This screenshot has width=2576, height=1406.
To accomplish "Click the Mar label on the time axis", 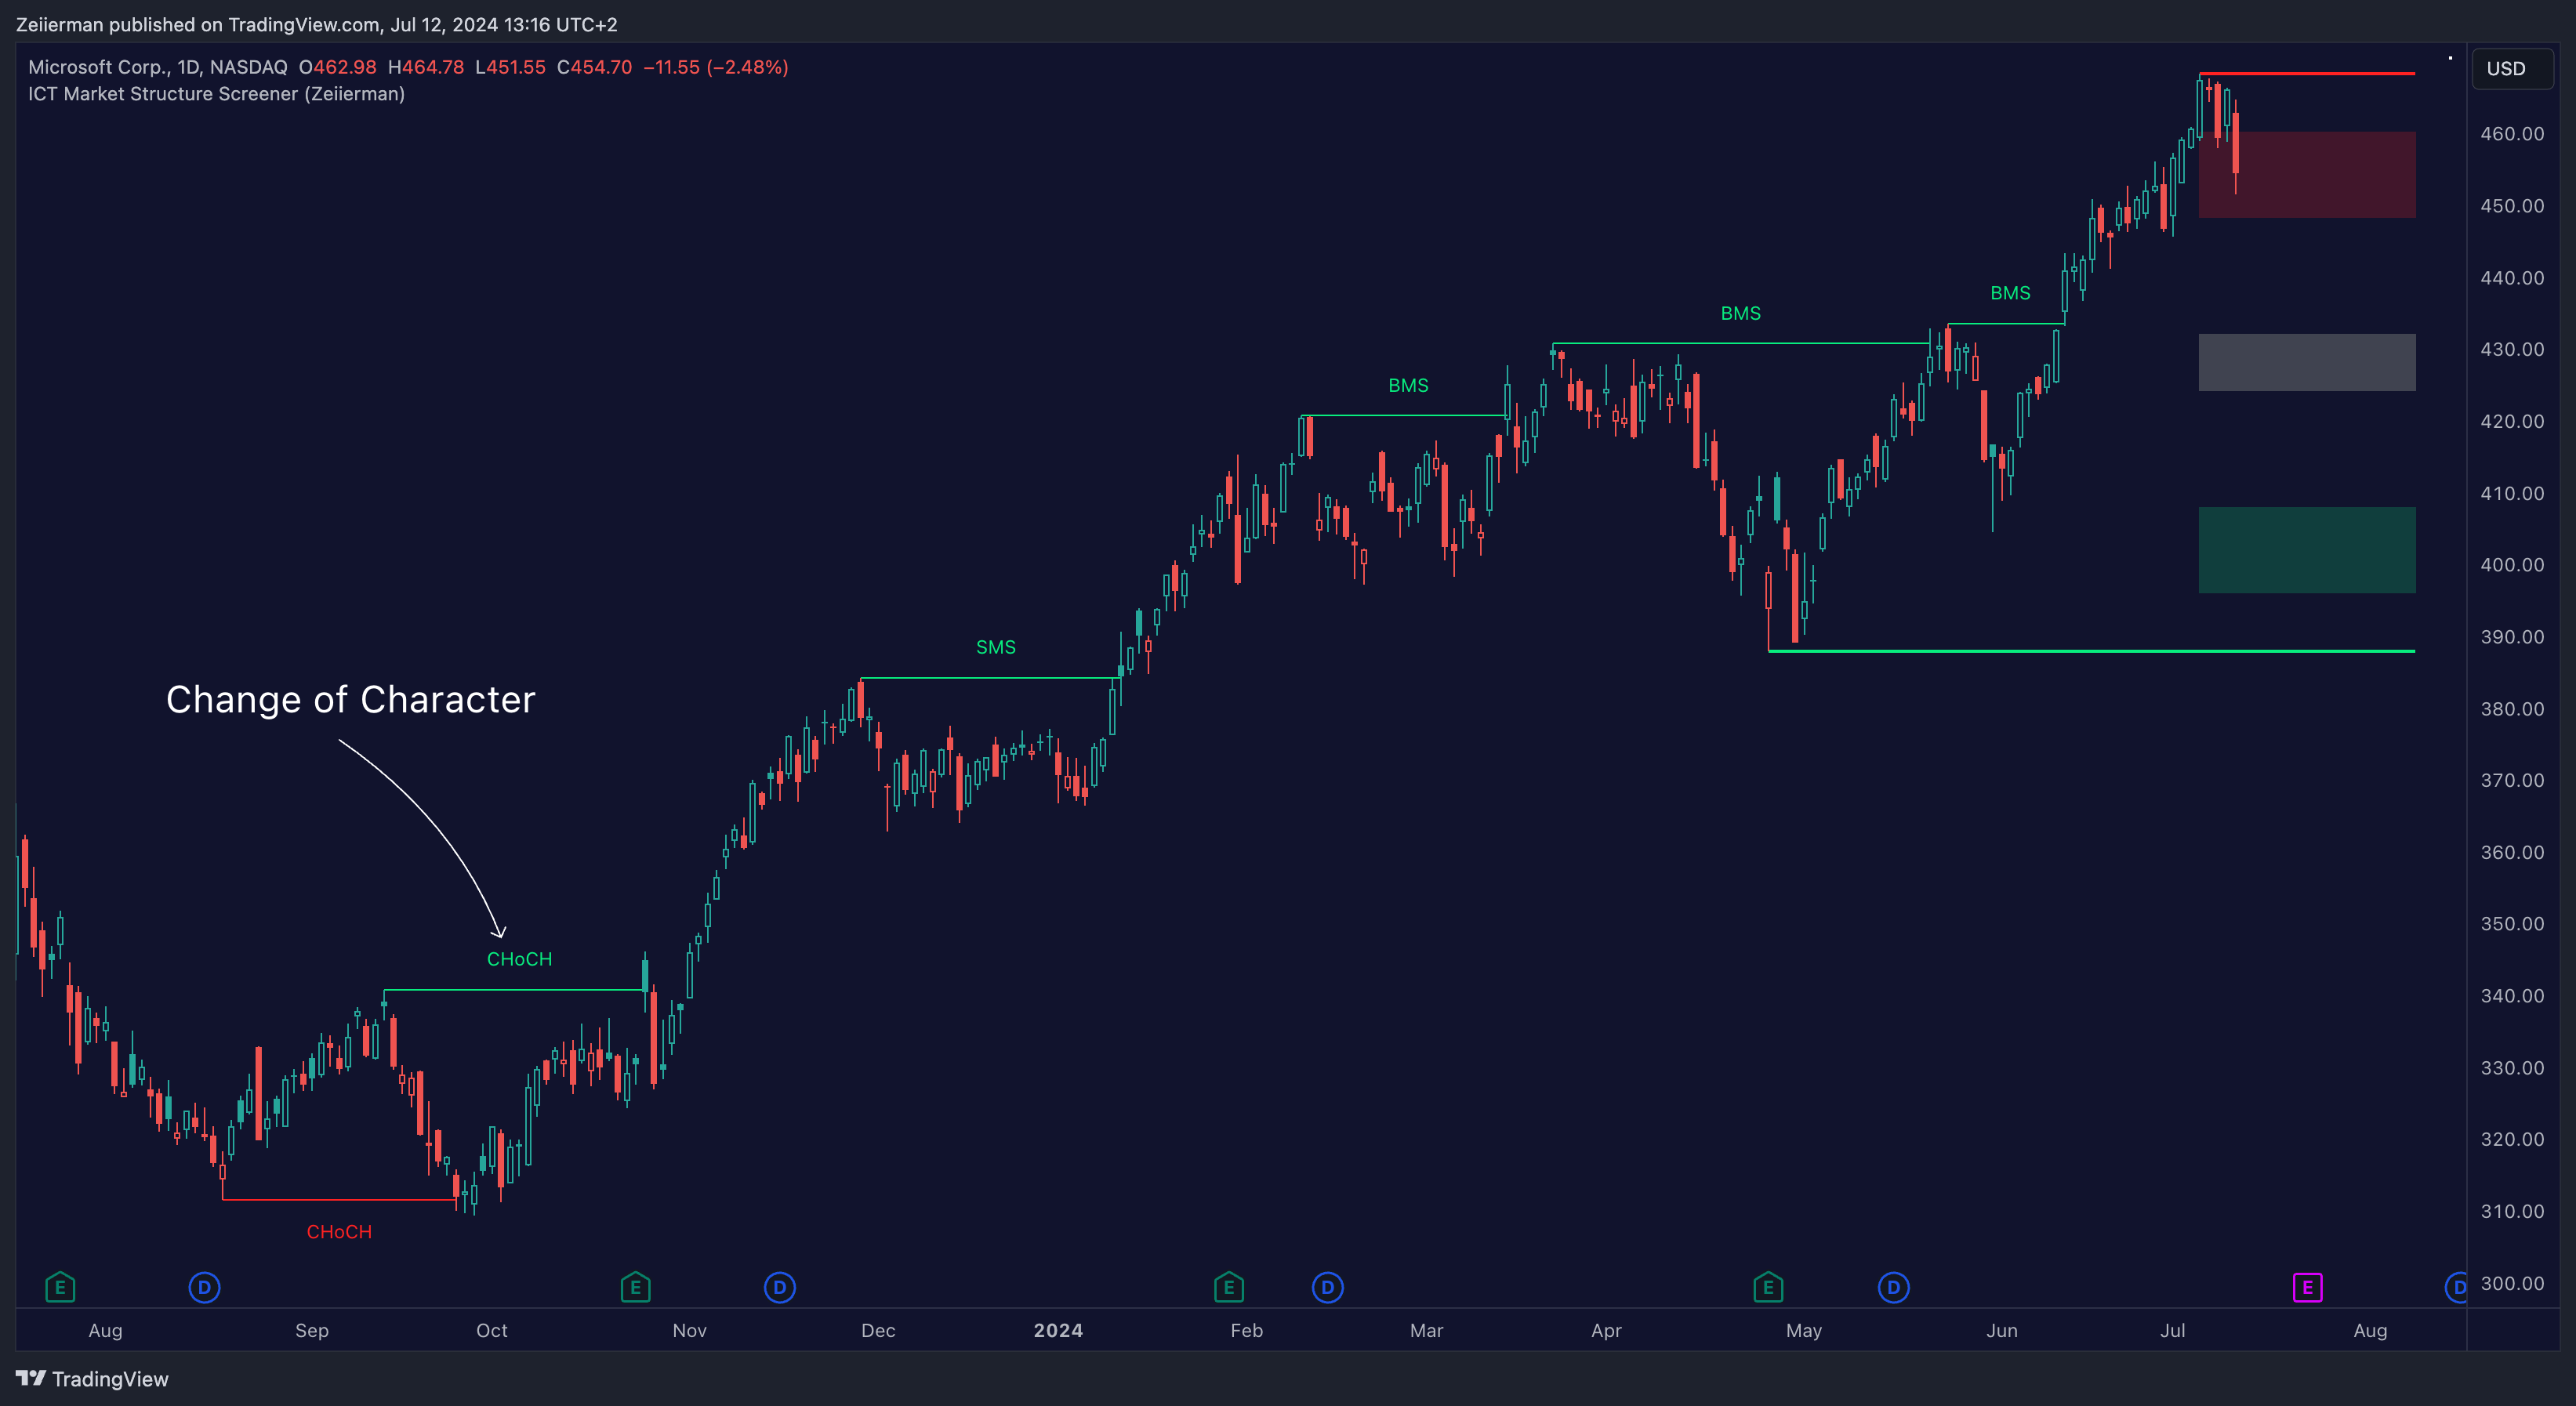I will [1426, 1330].
